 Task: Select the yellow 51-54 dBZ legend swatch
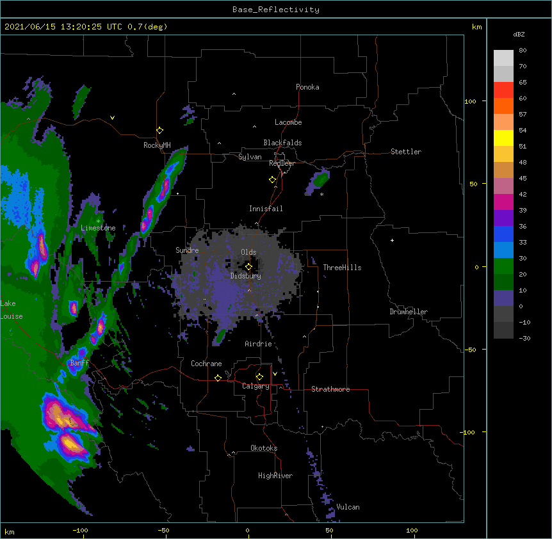pyautogui.click(x=503, y=138)
